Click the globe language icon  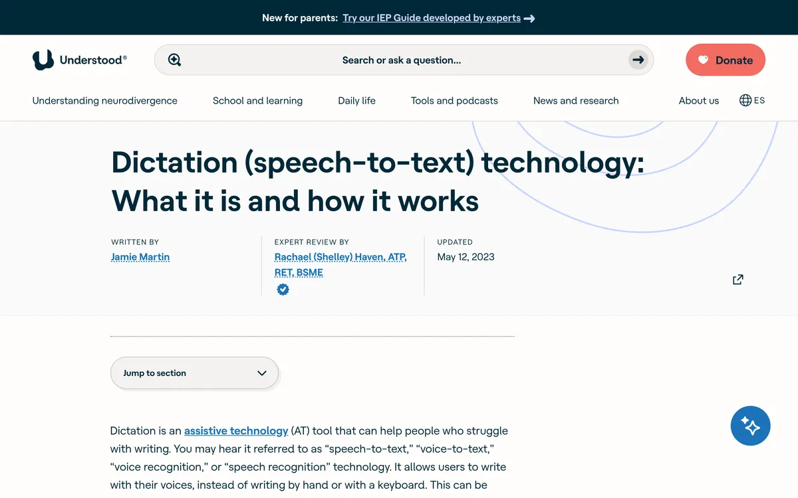tap(745, 100)
